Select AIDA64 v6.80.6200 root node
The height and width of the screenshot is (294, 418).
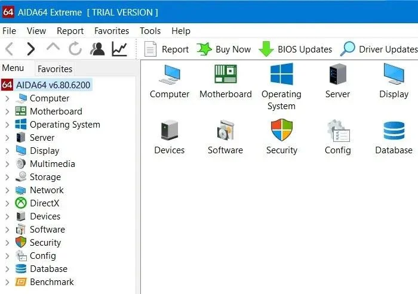tap(47, 85)
